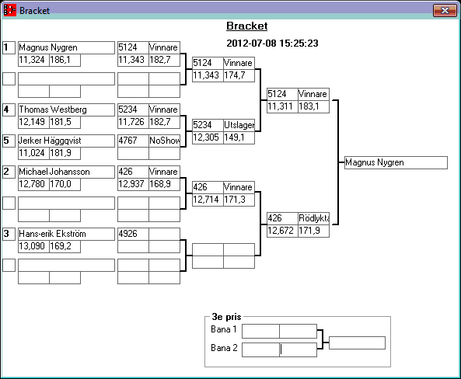
Task: Select the empty seed box below Magnus Nygren
Action: [9, 78]
